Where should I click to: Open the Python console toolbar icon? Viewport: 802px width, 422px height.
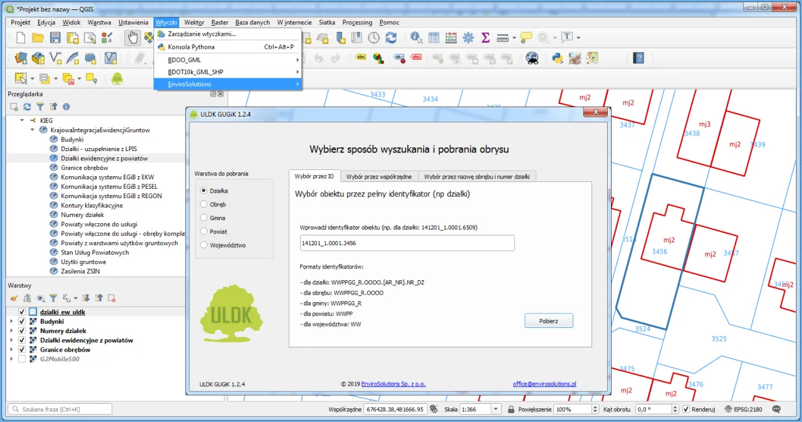(557, 58)
